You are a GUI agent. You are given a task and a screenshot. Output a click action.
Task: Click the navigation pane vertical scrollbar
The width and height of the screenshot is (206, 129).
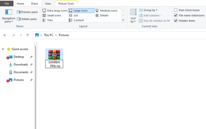click(x=36, y=87)
